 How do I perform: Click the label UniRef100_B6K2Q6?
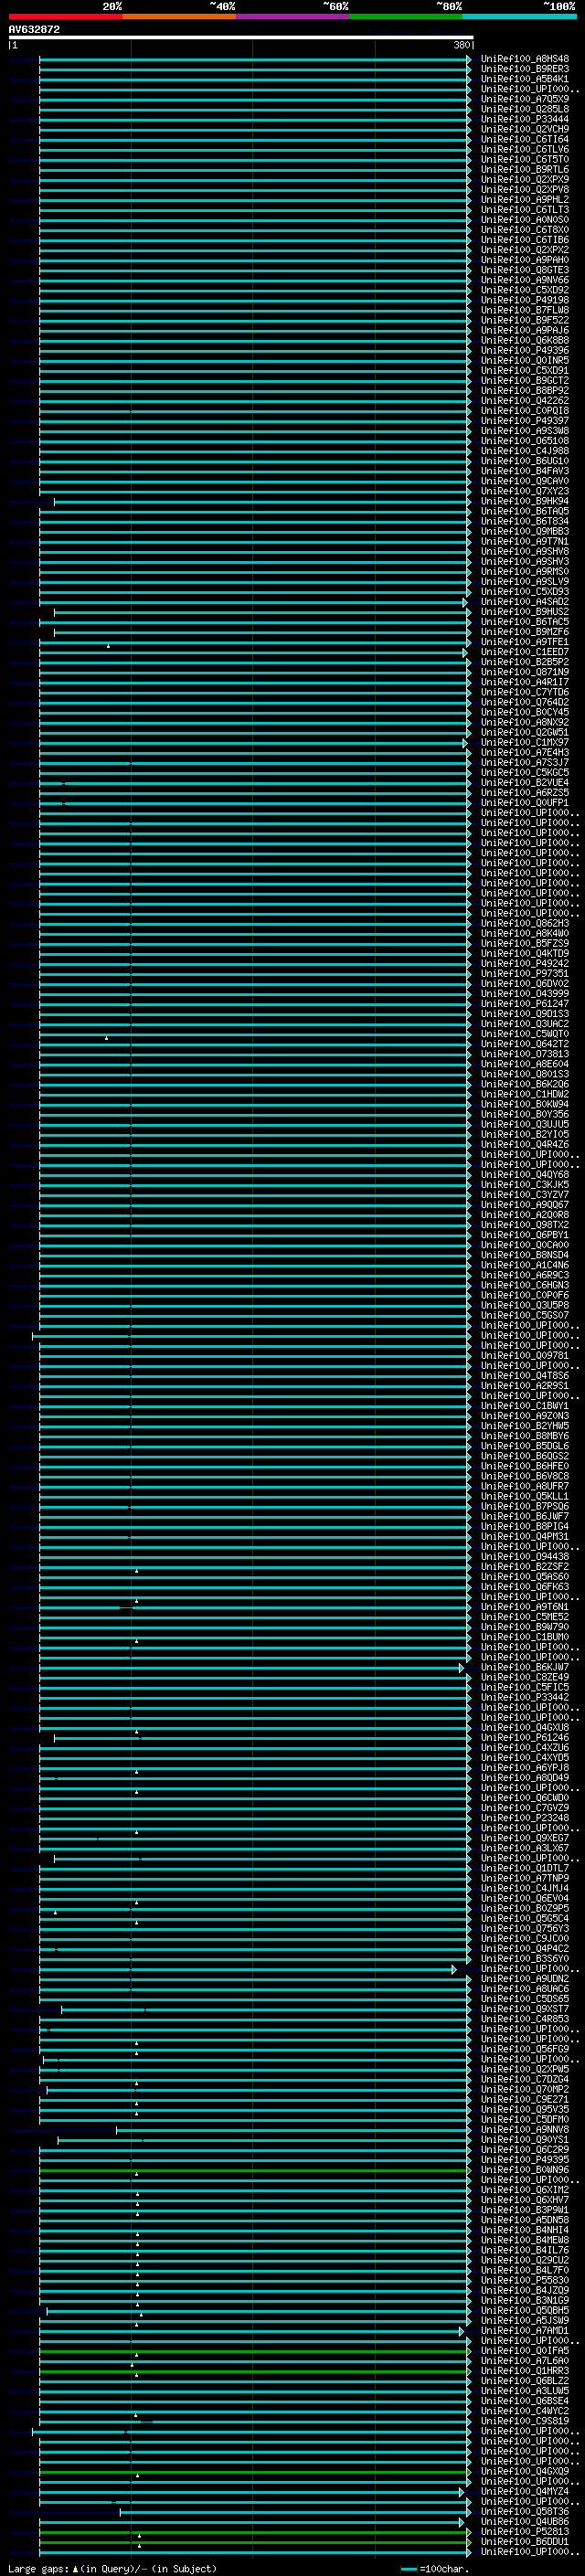(525, 1084)
